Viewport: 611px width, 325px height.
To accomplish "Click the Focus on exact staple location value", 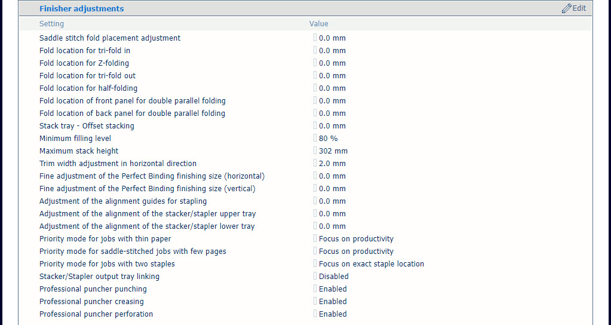I will 371,264.
